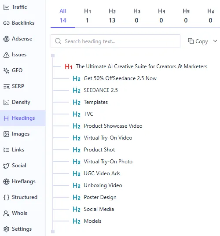Switch to the All headings tab
Image resolution: width=220 pixels, height=236 pixels.
[63, 16]
